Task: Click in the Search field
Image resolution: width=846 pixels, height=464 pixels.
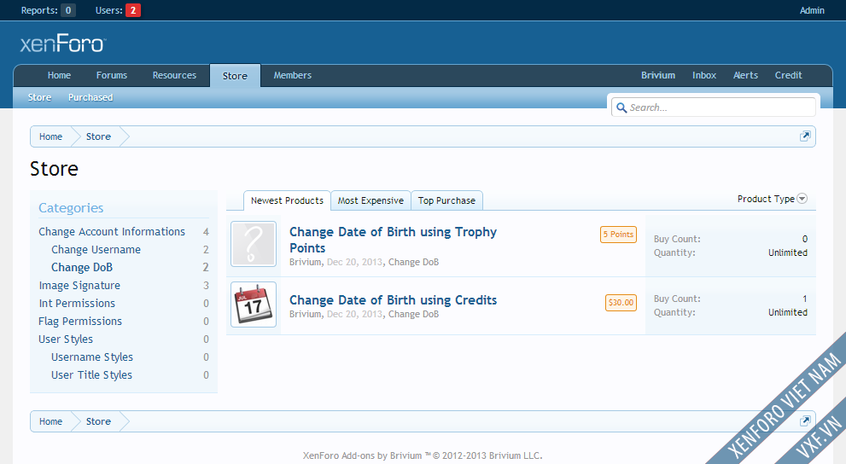Action: coord(714,107)
